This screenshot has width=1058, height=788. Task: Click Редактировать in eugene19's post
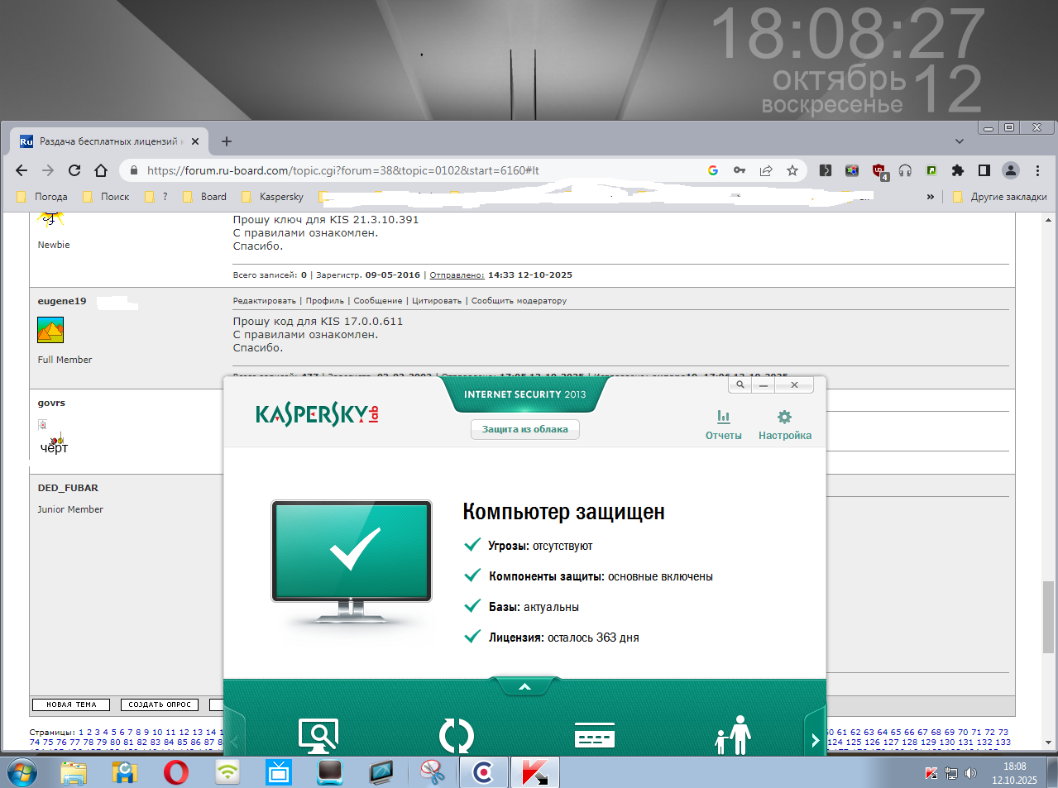click(264, 301)
